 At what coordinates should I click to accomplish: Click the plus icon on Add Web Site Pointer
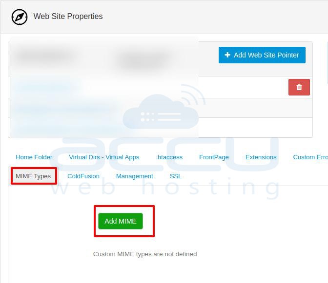[x=227, y=55]
